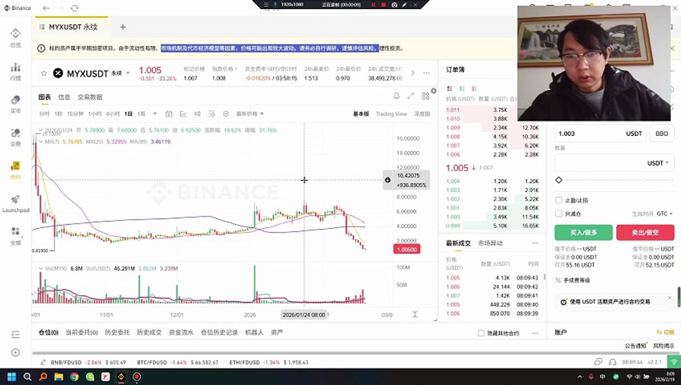681x385 pixels.
Task: Open the chart layout grid icon
Action: coord(425,96)
